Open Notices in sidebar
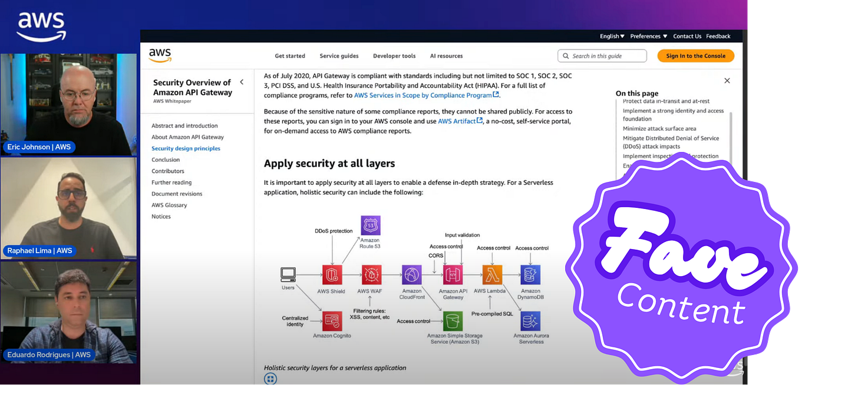Viewport: 858px width, 398px height. pyautogui.click(x=161, y=216)
